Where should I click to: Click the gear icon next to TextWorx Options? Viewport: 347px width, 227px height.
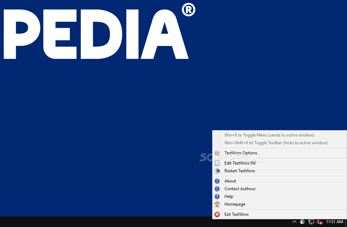[x=217, y=153]
